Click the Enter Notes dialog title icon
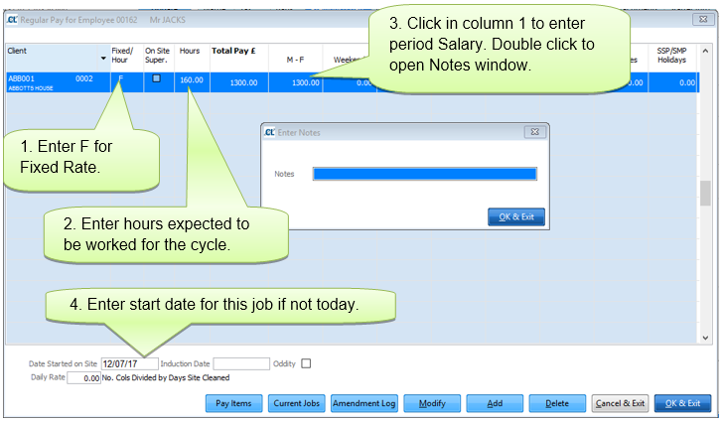The image size is (723, 421). coord(270,132)
